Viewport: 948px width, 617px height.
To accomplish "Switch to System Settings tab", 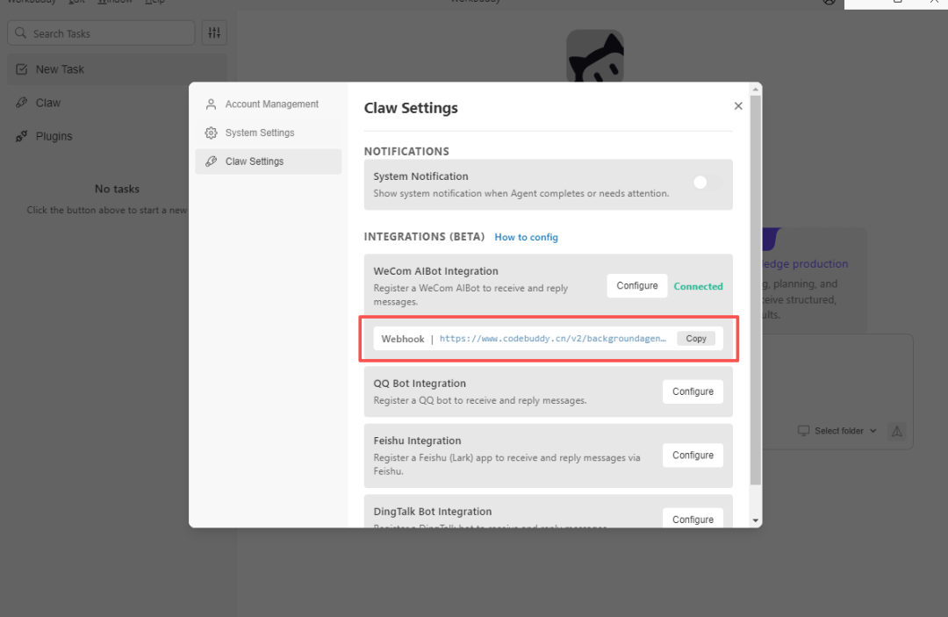I will 269,133.
